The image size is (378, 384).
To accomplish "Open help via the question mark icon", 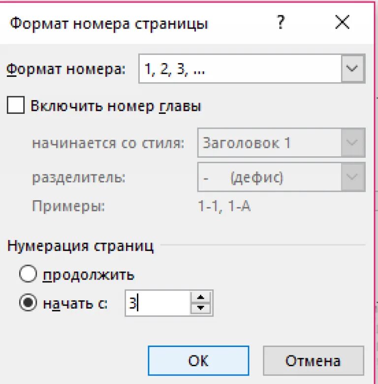I will 281,22.
